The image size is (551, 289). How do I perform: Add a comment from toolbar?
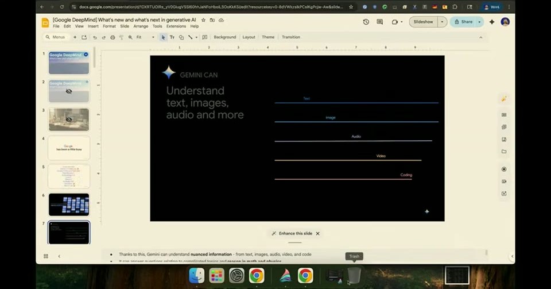tap(205, 37)
